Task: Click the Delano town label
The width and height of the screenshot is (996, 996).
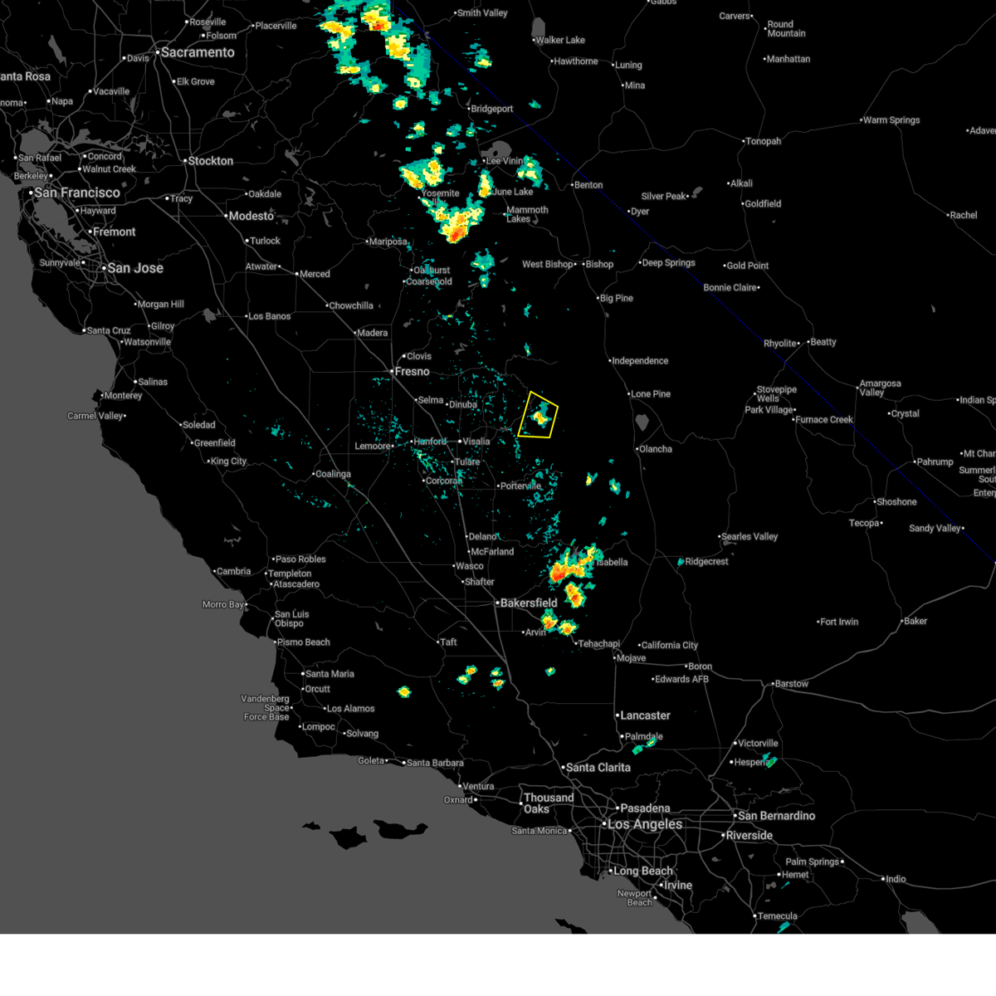Action: point(482,537)
